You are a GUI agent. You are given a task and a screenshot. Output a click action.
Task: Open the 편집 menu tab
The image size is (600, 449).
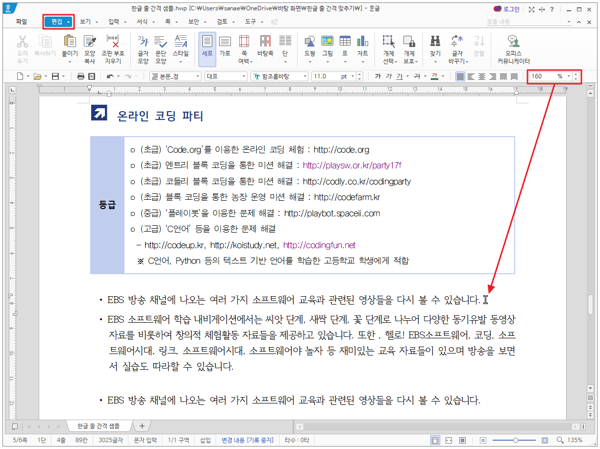pyautogui.click(x=58, y=22)
